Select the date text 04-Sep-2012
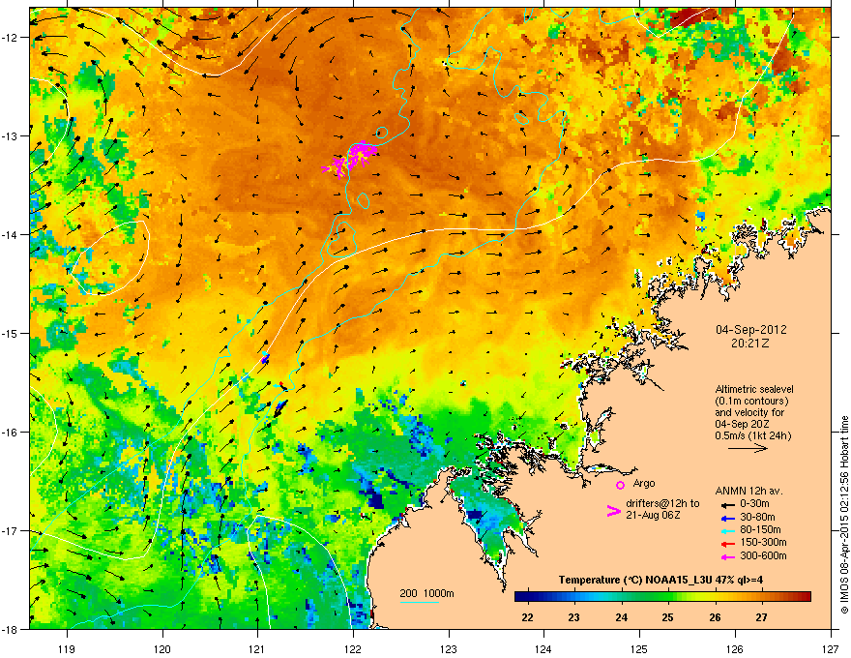Viewport: 851px width, 658px height. (x=751, y=330)
